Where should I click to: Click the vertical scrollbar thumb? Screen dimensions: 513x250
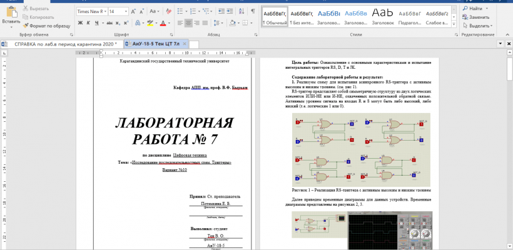[x=509, y=68]
